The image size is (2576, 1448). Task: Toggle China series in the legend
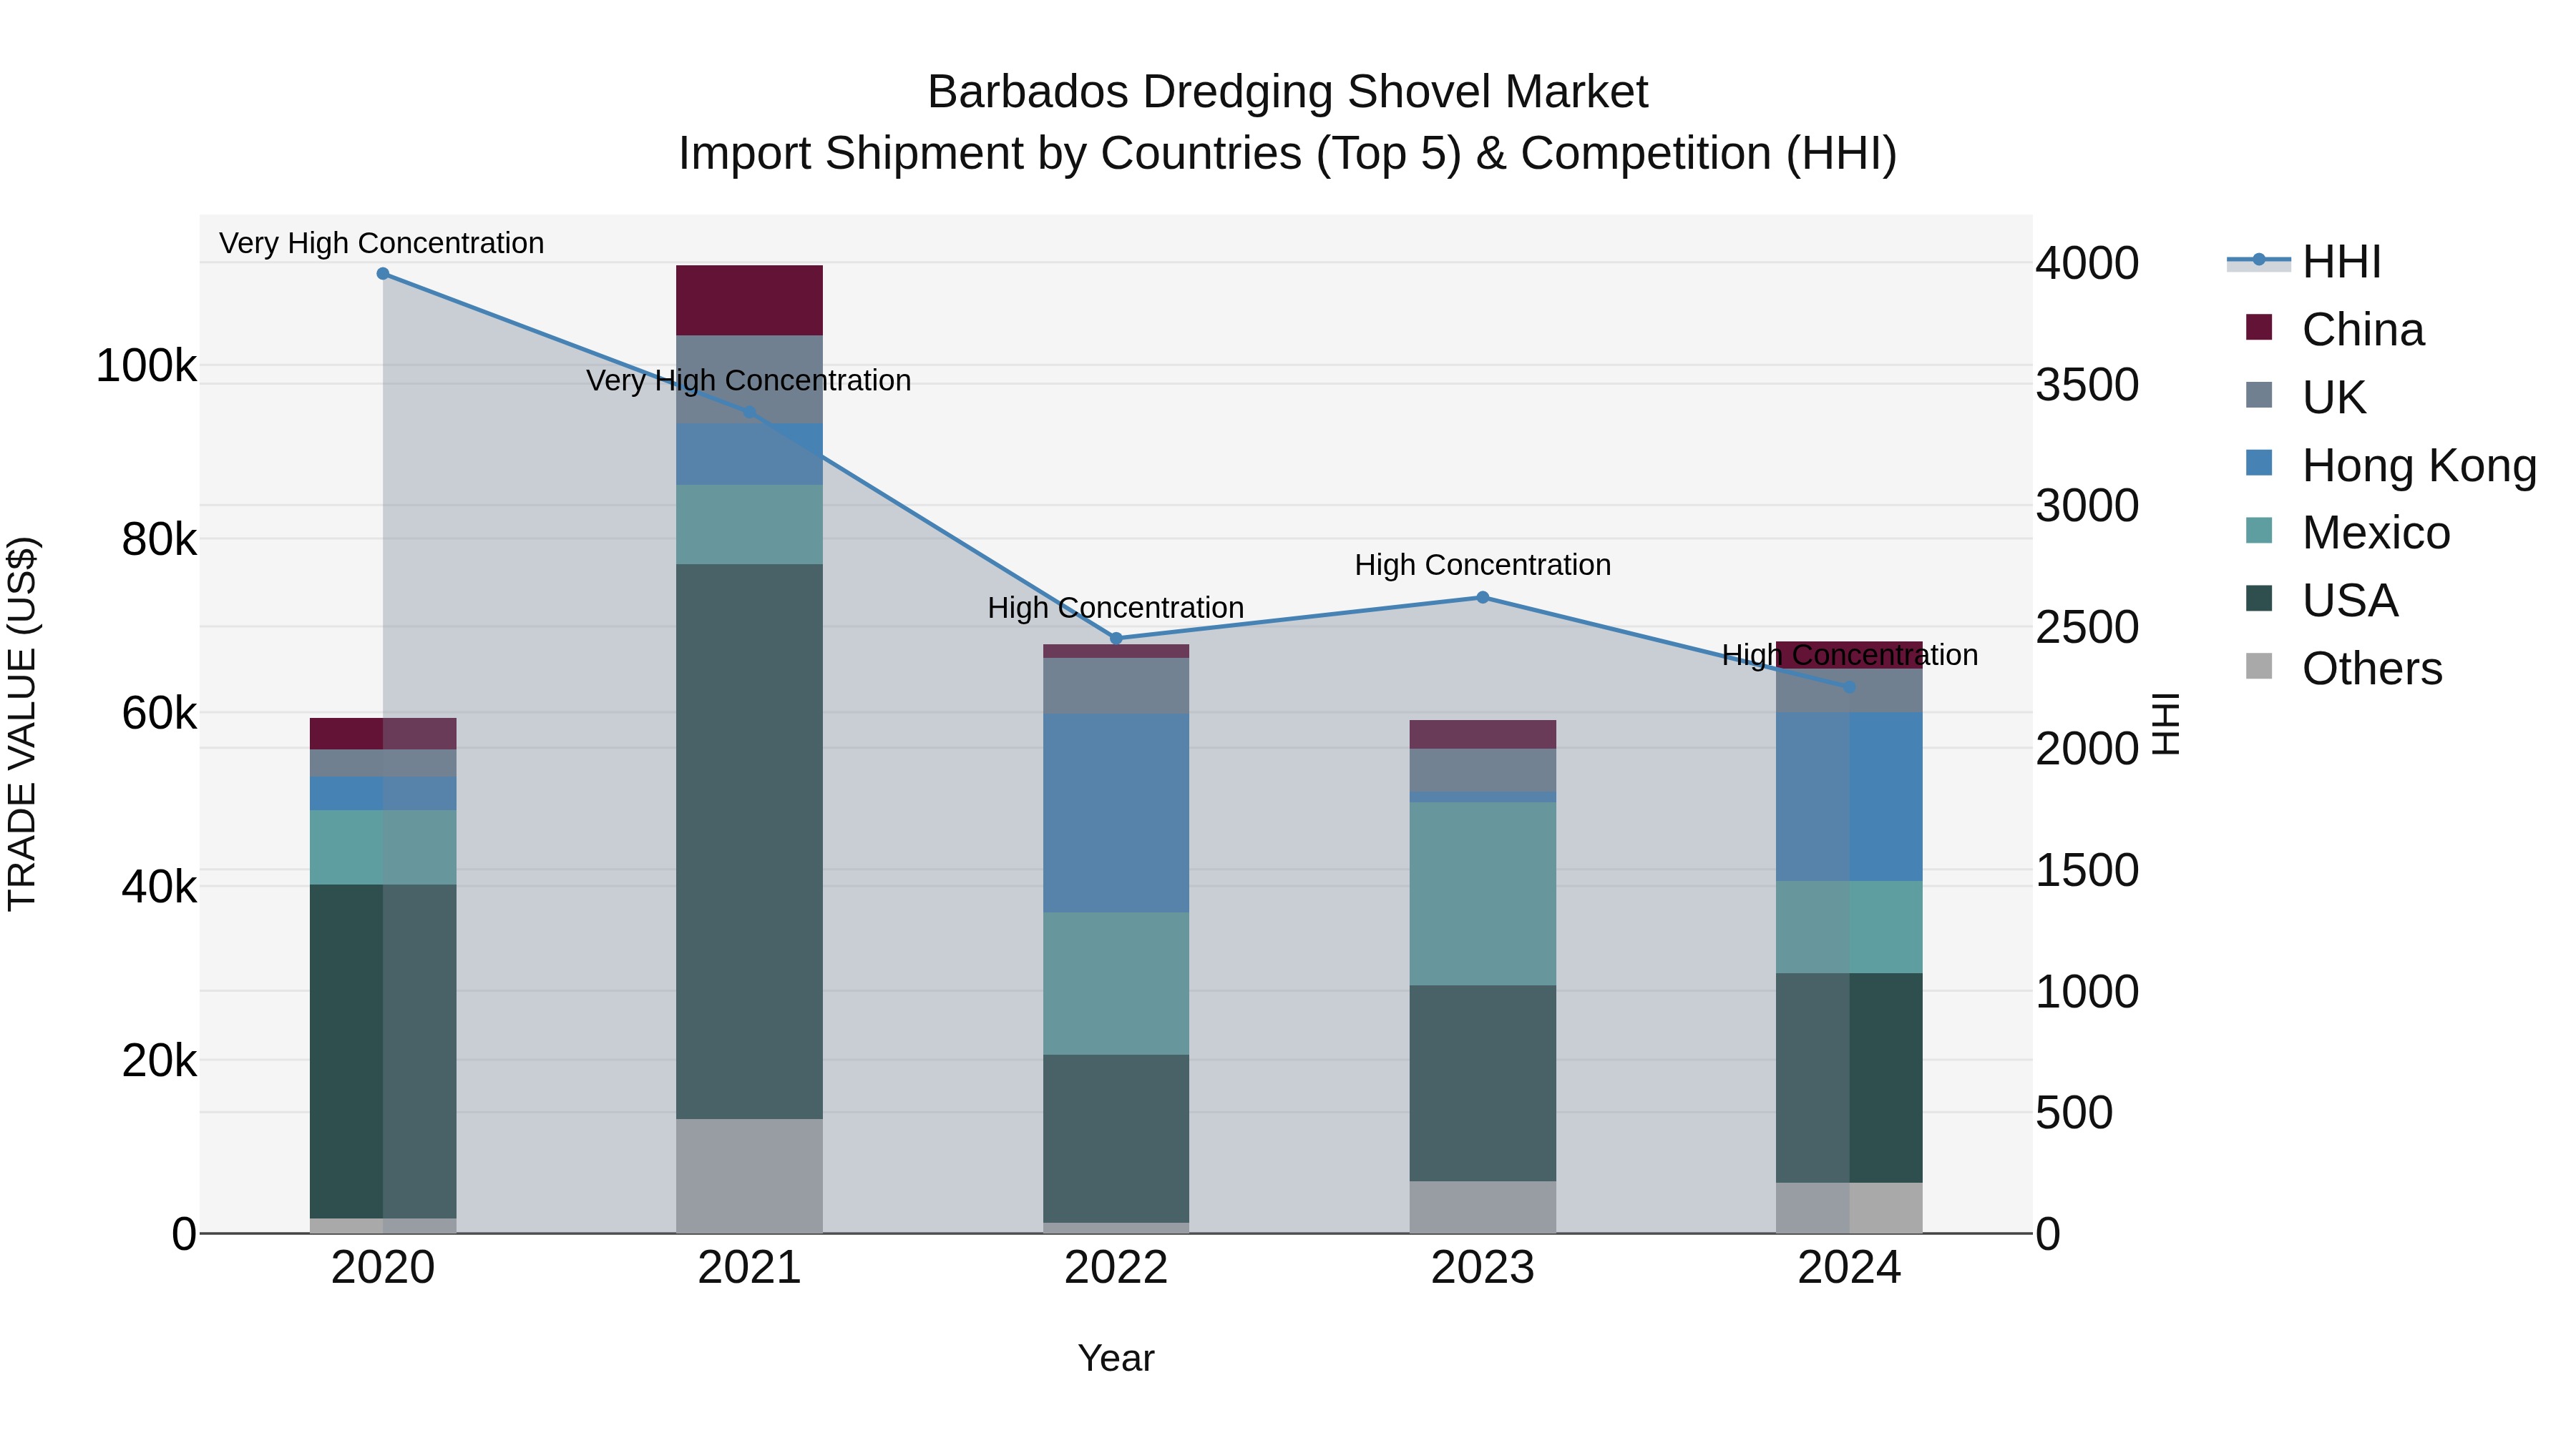2335,329
